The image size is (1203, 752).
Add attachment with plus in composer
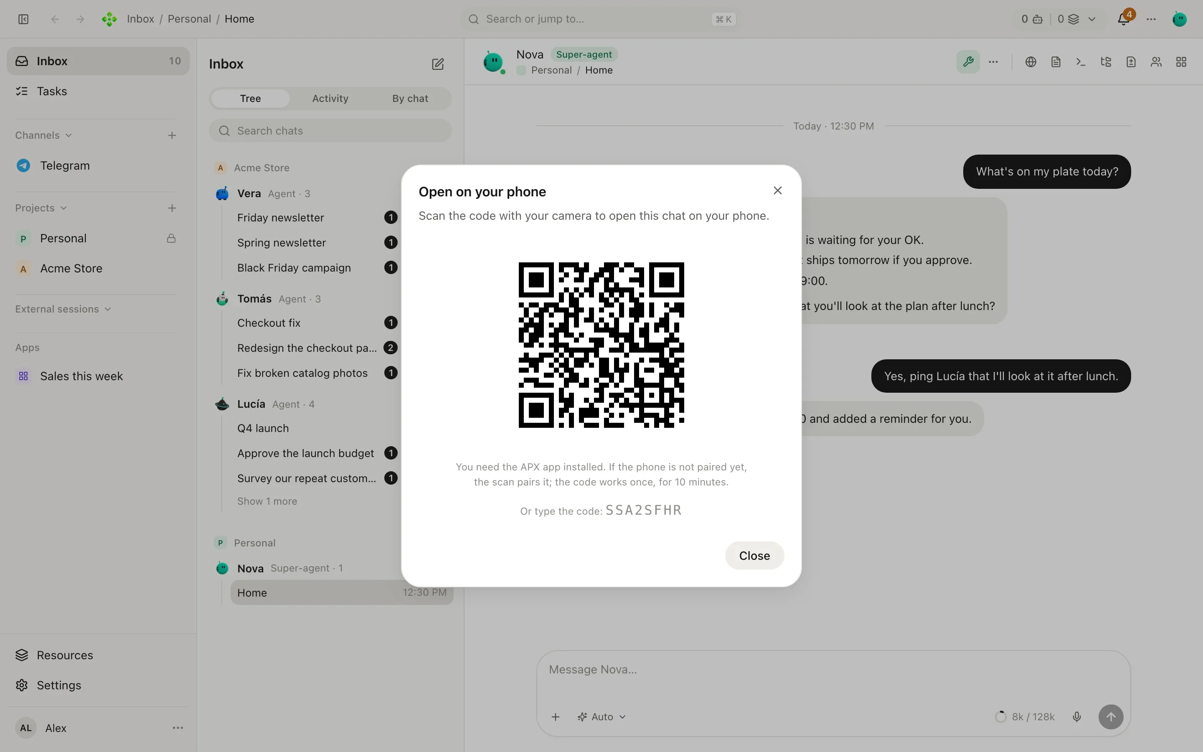coord(555,716)
